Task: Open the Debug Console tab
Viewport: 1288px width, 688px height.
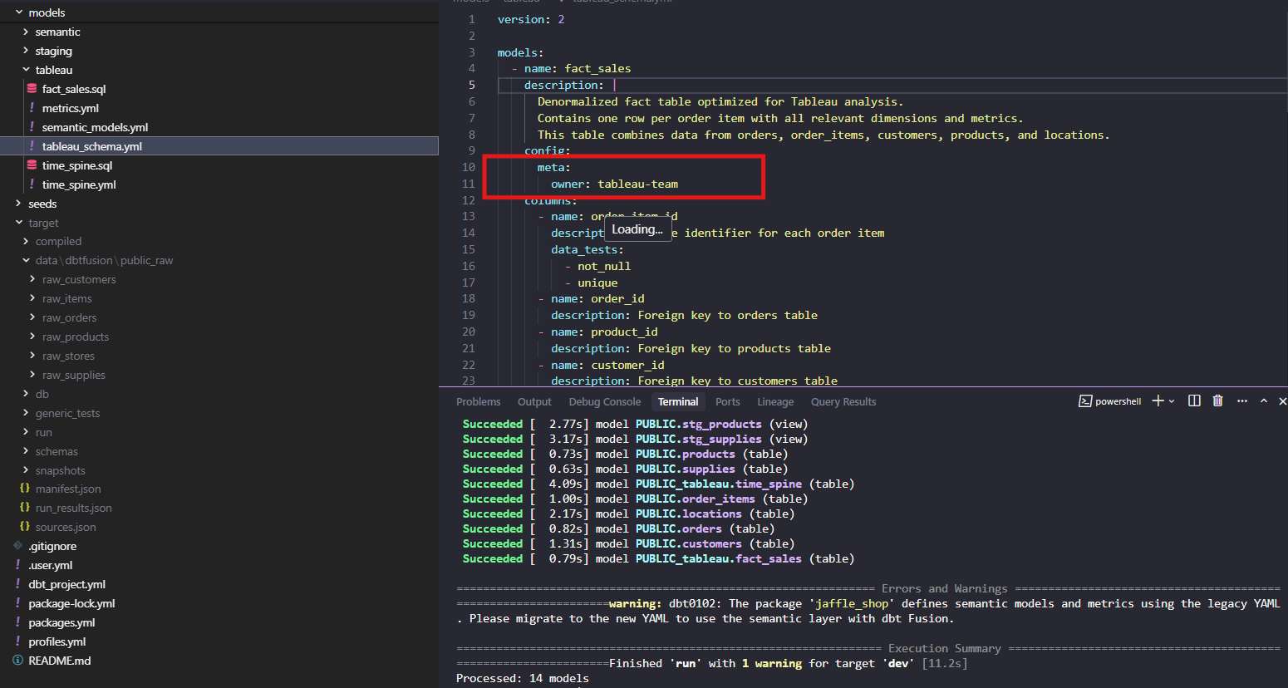Action: 604,401
